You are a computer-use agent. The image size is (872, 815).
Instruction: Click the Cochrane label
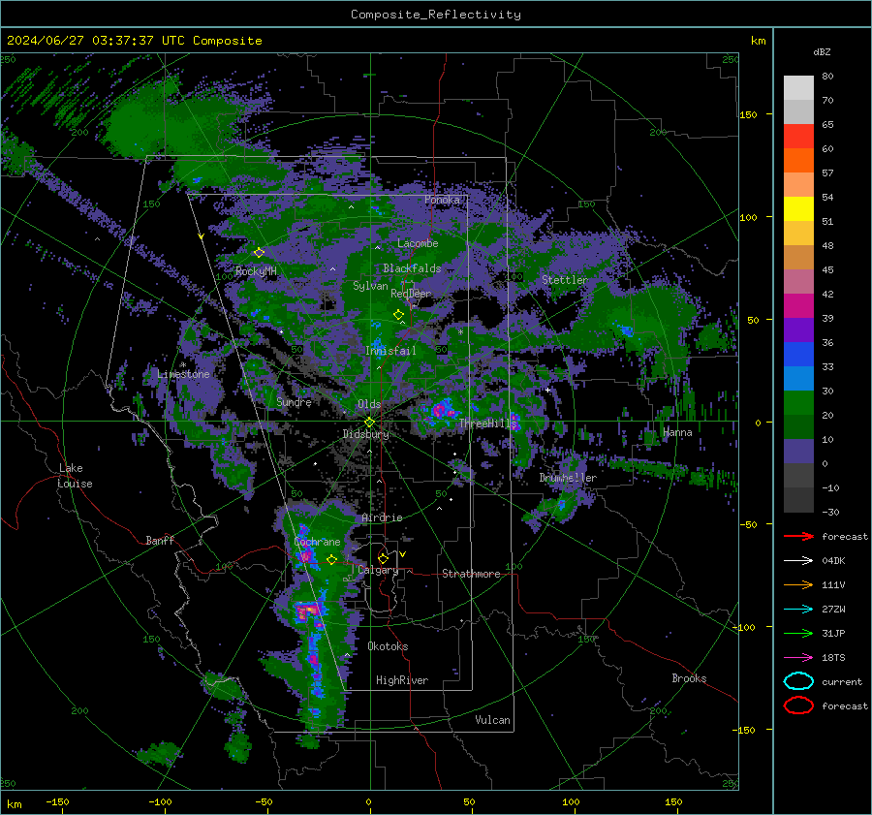[317, 542]
